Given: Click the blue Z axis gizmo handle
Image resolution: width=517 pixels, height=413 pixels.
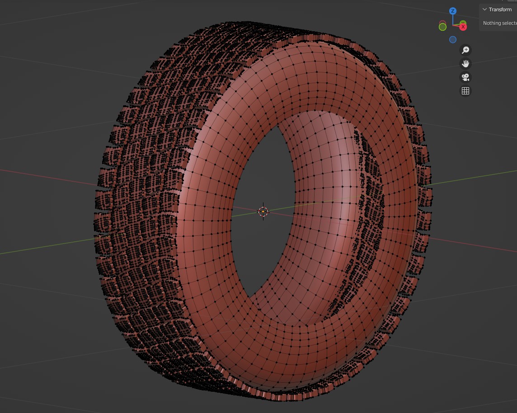Looking at the screenshot, I should coord(453,11).
